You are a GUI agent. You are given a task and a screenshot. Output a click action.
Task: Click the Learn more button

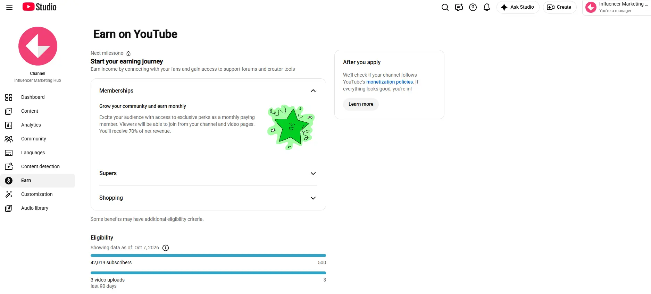coord(361,104)
